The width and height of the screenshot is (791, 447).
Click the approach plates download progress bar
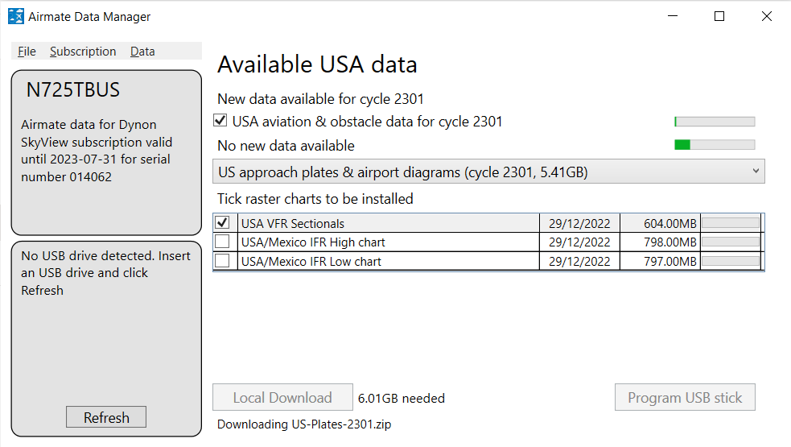715,145
